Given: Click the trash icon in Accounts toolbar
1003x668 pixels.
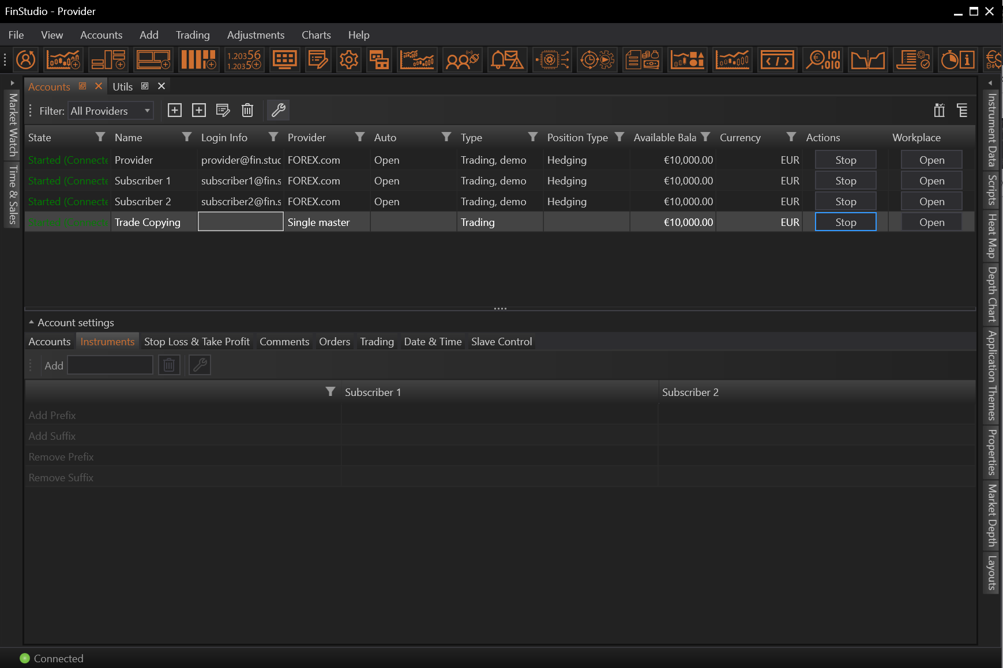Looking at the screenshot, I should tap(247, 110).
